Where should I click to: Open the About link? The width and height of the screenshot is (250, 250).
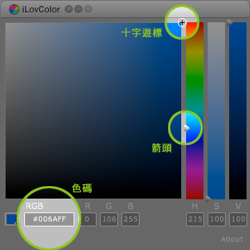tap(232, 239)
